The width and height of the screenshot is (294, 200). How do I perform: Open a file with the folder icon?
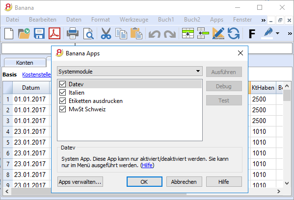pos(24,33)
